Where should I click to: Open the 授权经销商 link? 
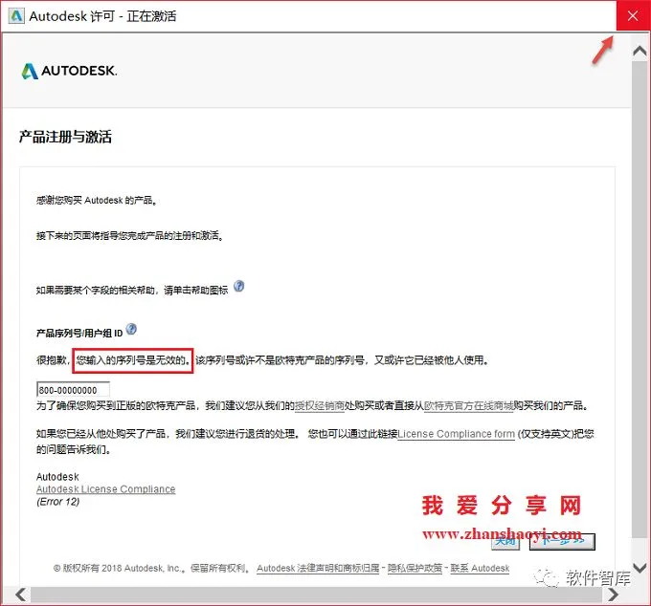click(319, 405)
